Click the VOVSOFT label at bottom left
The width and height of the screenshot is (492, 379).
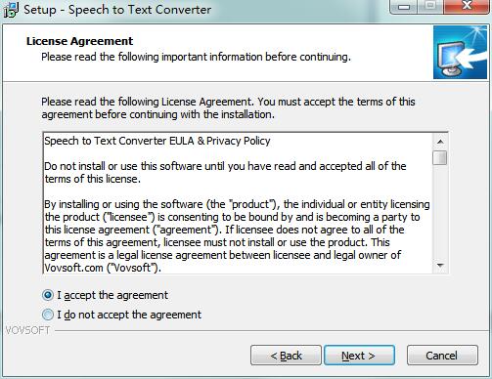pyautogui.click(x=27, y=330)
